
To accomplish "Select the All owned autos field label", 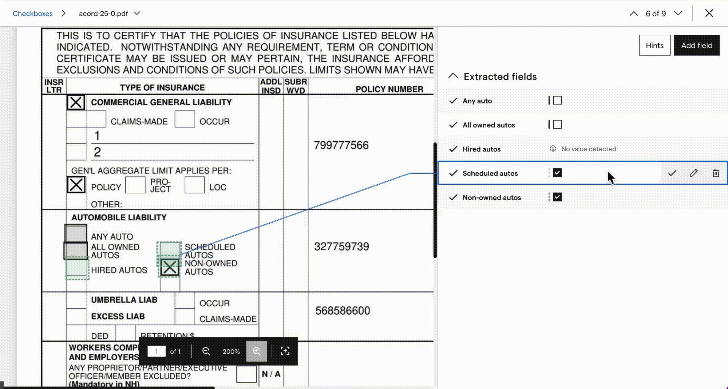I will point(489,125).
